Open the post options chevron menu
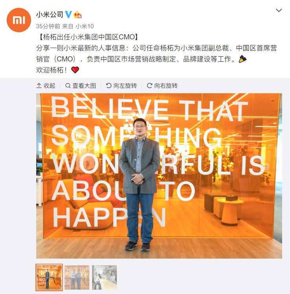Viewport: 290px width, 294px height. pyautogui.click(x=279, y=10)
